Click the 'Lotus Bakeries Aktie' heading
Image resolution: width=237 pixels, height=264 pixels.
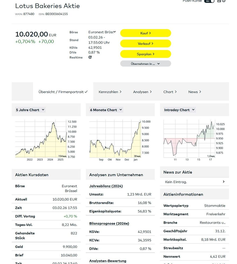pyautogui.click(x=48, y=6)
